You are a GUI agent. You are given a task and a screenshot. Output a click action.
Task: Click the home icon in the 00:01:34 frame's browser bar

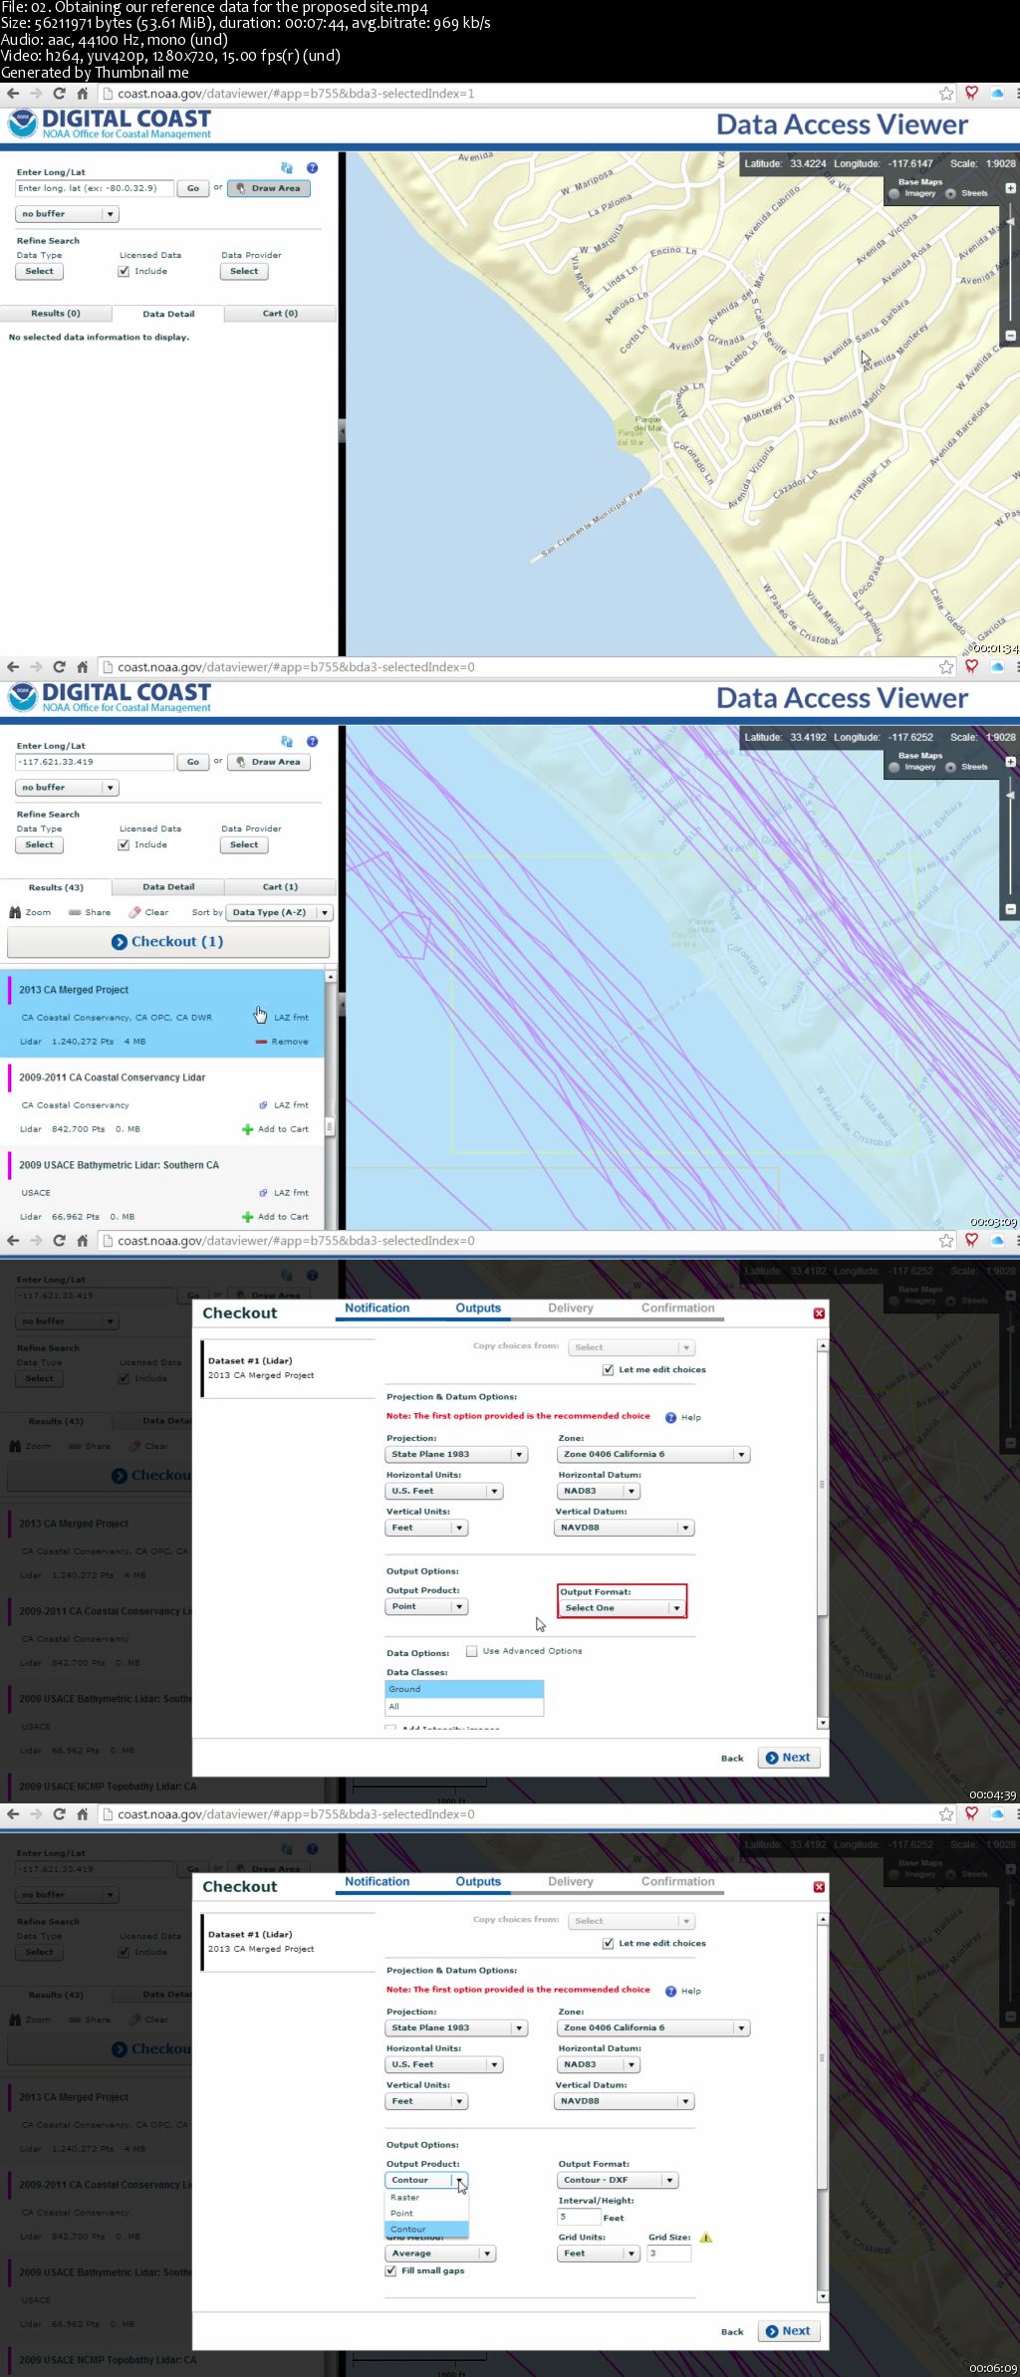pos(83,94)
